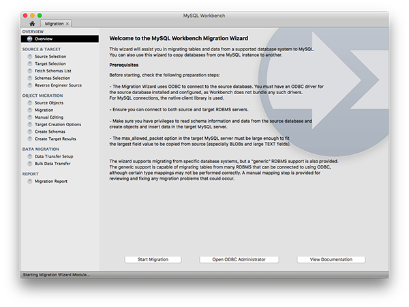Click View Documentation button
This screenshot has width=409, height=307.
pyautogui.click(x=331, y=259)
